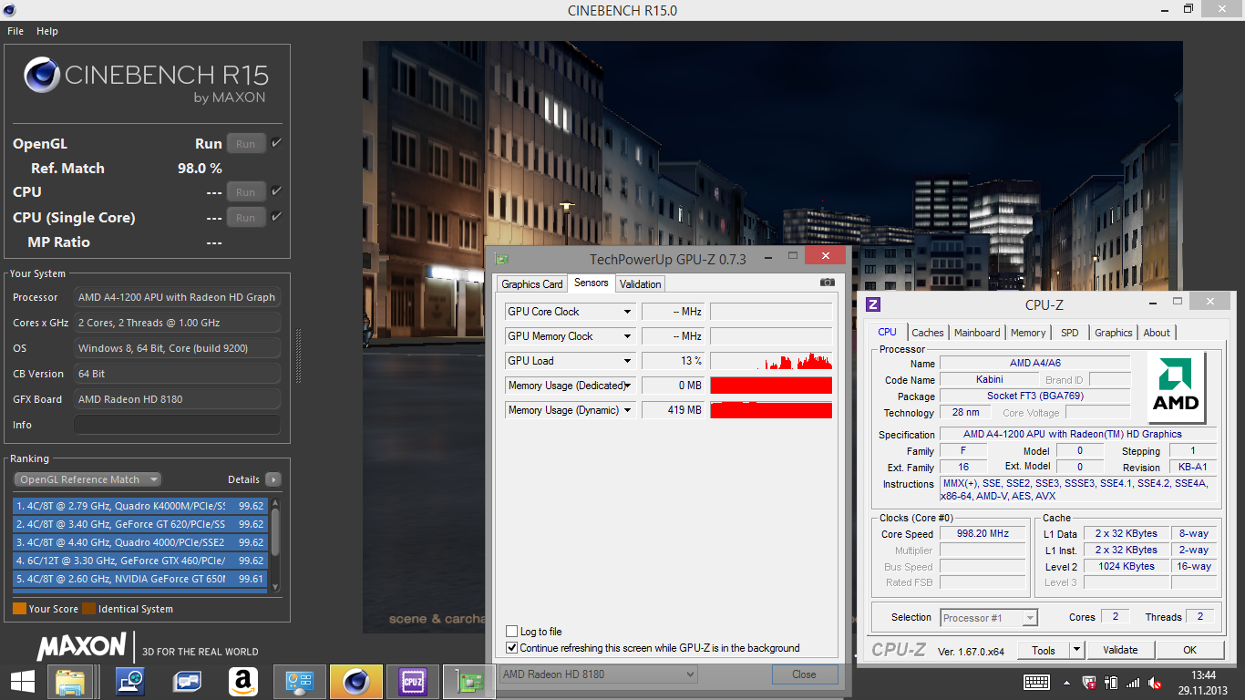Click the CPU-Z Validate button
The height and width of the screenshot is (700, 1245).
tap(1120, 650)
